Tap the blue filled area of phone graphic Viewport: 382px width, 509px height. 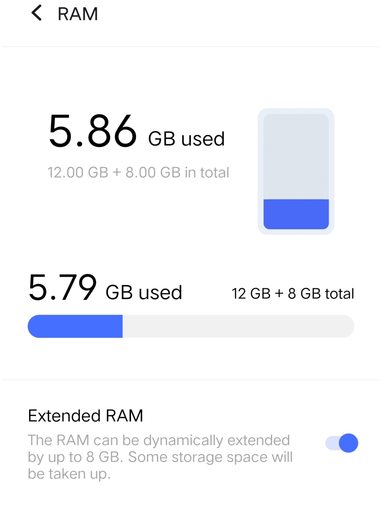[296, 214]
